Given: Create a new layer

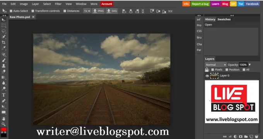Looking at the screenshot, I should [251, 137].
